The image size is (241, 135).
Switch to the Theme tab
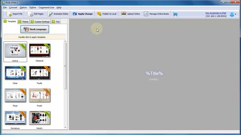coord(23,22)
